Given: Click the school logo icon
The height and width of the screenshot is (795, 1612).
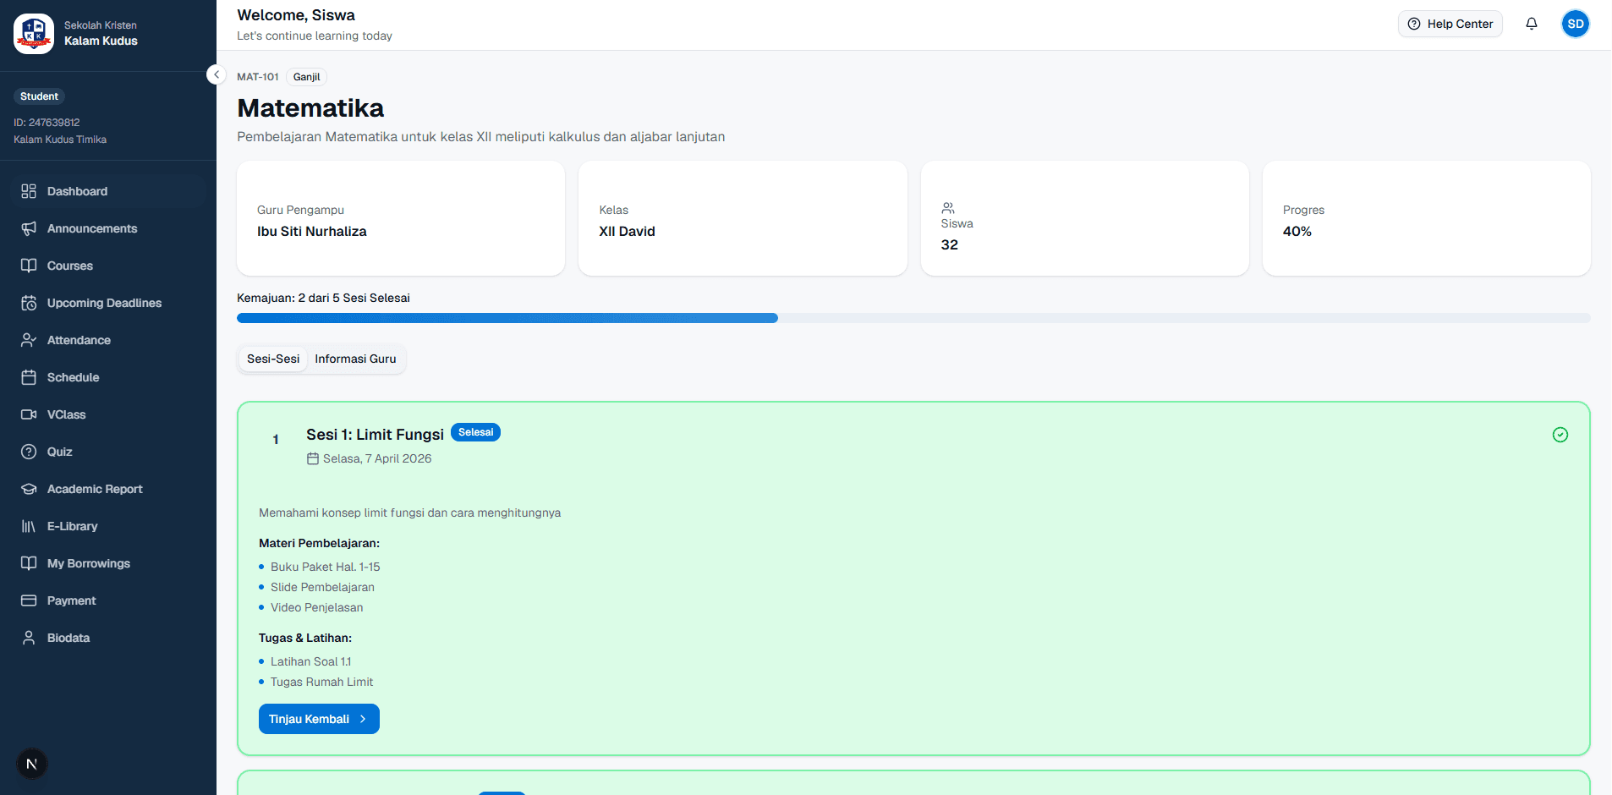Looking at the screenshot, I should 34,34.
